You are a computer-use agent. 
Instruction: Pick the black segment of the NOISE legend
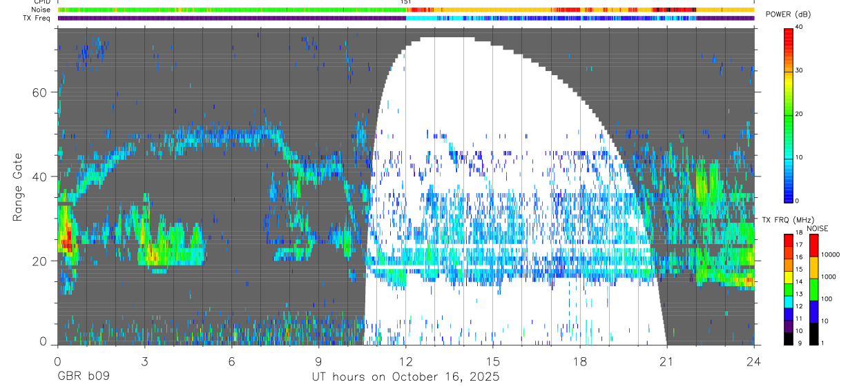[814, 334]
